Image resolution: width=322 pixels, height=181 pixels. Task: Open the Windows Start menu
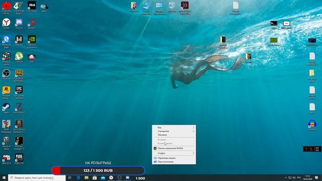(x=4, y=177)
